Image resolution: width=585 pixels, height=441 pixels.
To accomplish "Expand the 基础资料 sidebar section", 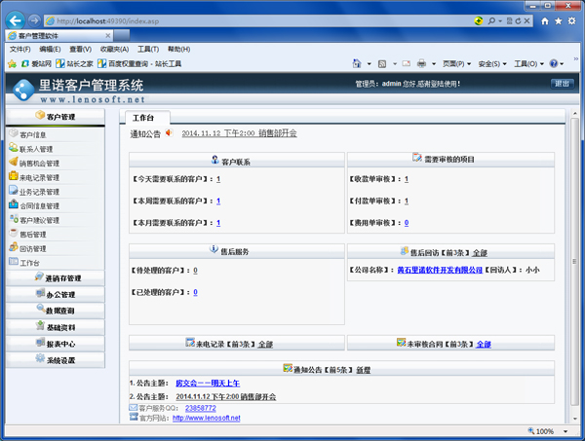I will point(56,327).
